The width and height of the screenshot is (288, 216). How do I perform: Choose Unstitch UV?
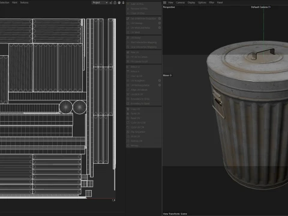(144, 94)
